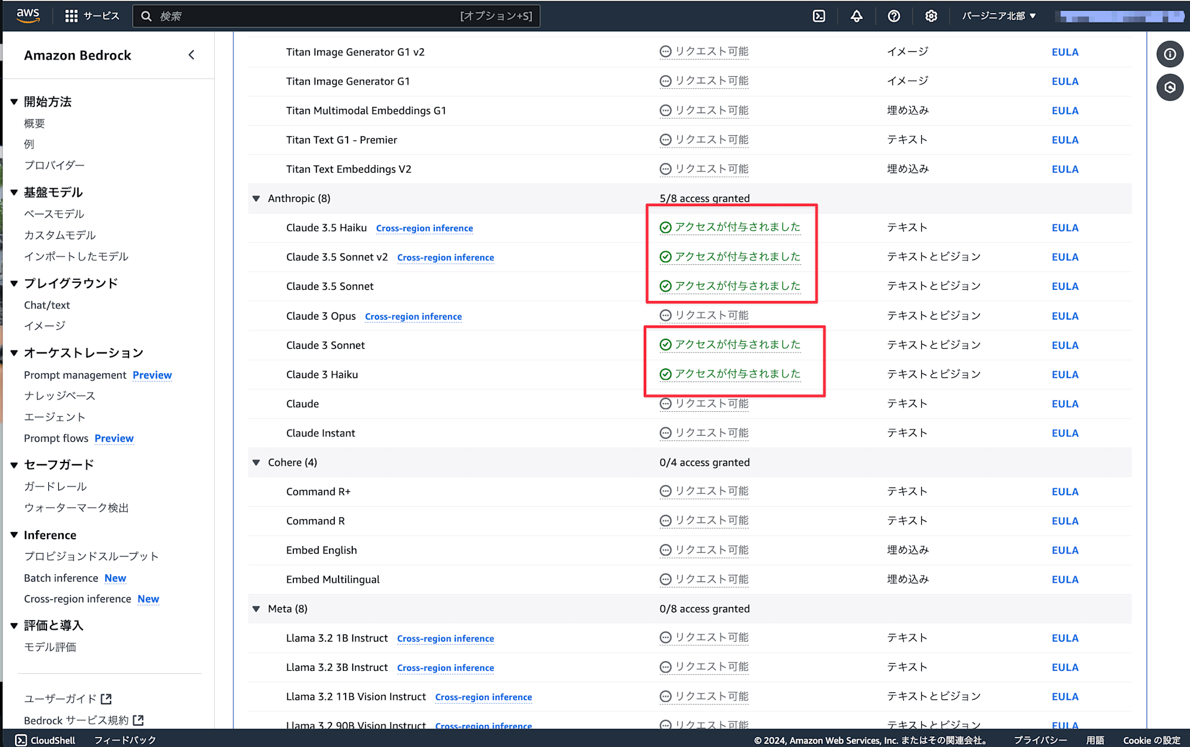
Task: Open Cross-region inference in sidebar
Action: [77, 599]
